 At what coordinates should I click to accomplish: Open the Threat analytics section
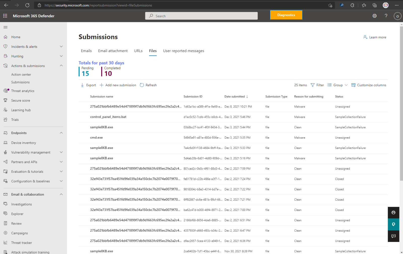click(x=23, y=91)
